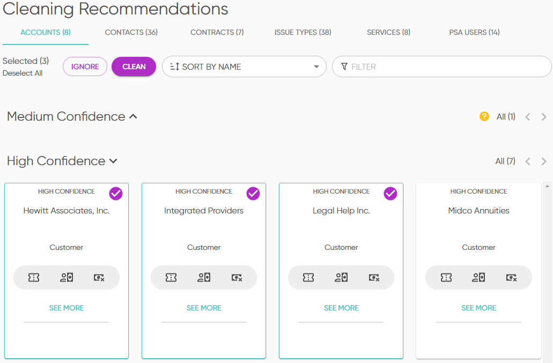Select All (1) in Medium Confidence
This screenshot has height=363, width=553.
tap(506, 117)
